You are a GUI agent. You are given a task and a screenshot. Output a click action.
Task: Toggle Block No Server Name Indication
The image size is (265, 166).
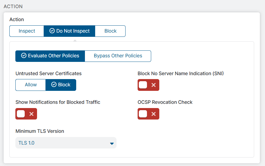point(148,85)
